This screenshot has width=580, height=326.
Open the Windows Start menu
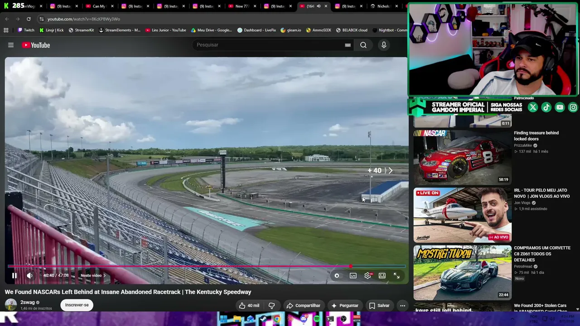223,319
